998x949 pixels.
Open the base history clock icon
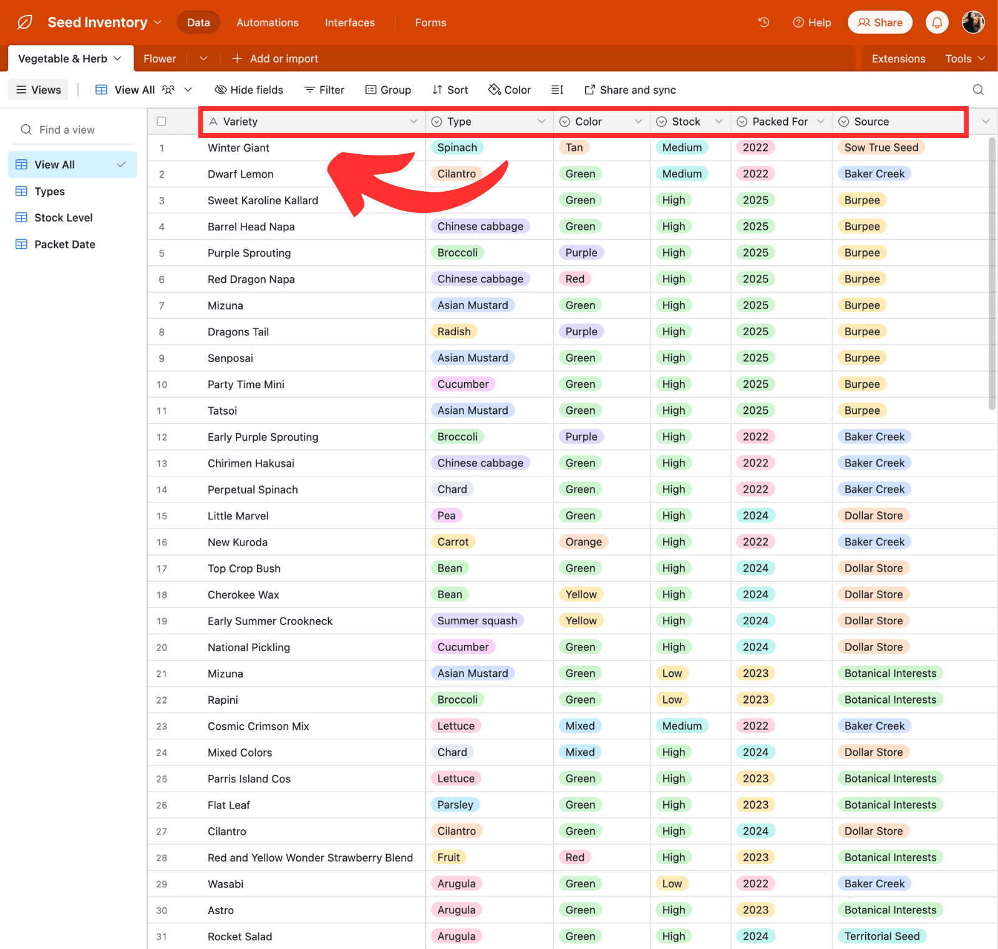pyautogui.click(x=763, y=22)
